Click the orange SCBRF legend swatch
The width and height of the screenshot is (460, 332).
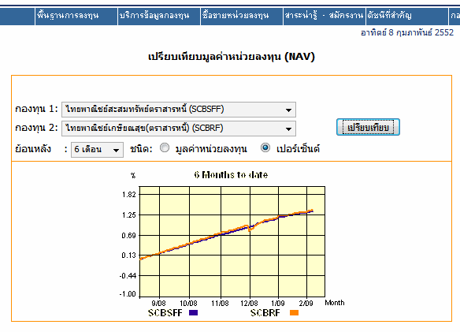pyautogui.click(x=294, y=312)
